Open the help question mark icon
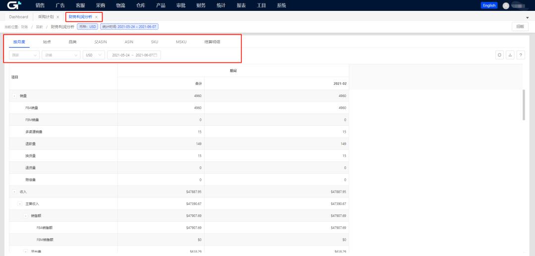 coord(520,55)
